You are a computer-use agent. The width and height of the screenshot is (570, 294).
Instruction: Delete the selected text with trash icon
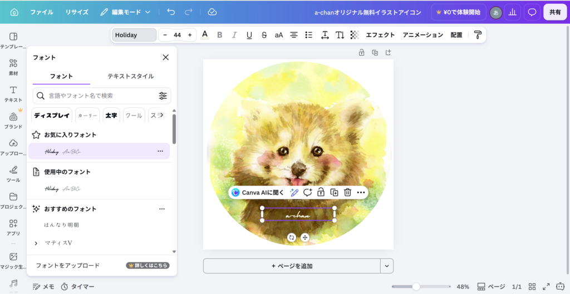click(x=347, y=192)
